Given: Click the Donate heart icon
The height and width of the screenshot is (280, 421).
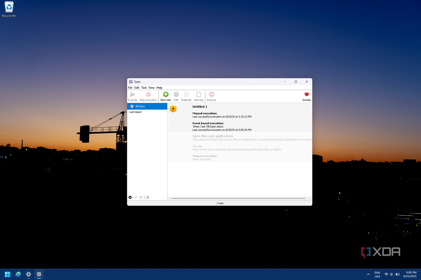Looking at the screenshot, I should 307,95.
